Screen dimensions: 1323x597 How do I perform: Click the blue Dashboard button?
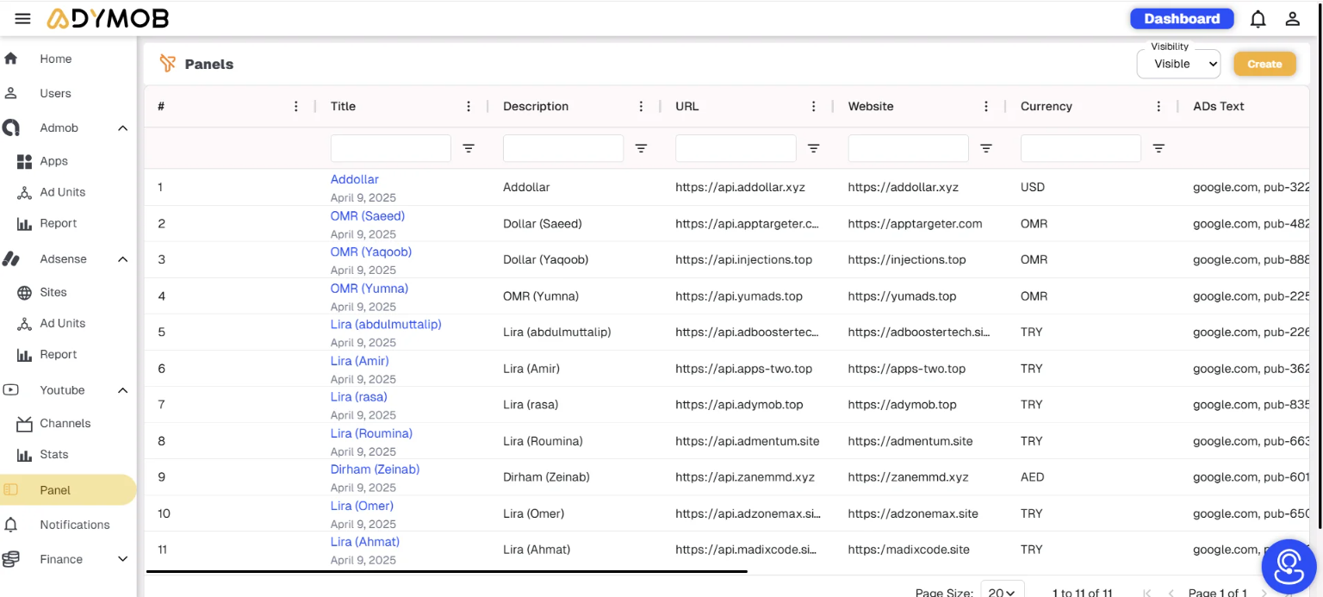pyautogui.click(x=1182, y=18)
